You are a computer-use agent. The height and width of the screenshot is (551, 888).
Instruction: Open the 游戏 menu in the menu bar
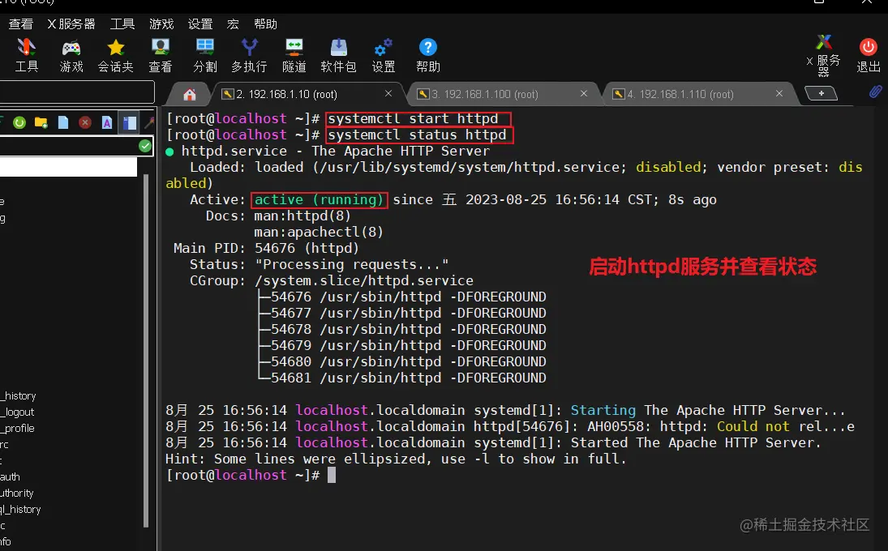(x=161, y=23)
